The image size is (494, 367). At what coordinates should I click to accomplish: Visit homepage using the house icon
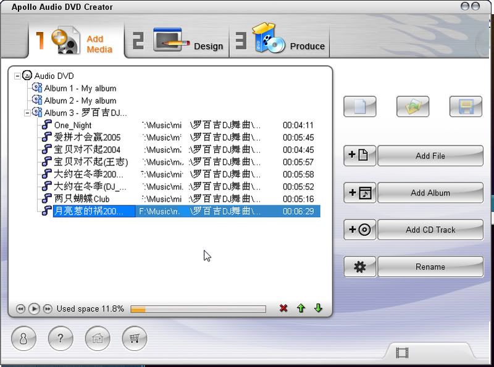coord(98,339)
